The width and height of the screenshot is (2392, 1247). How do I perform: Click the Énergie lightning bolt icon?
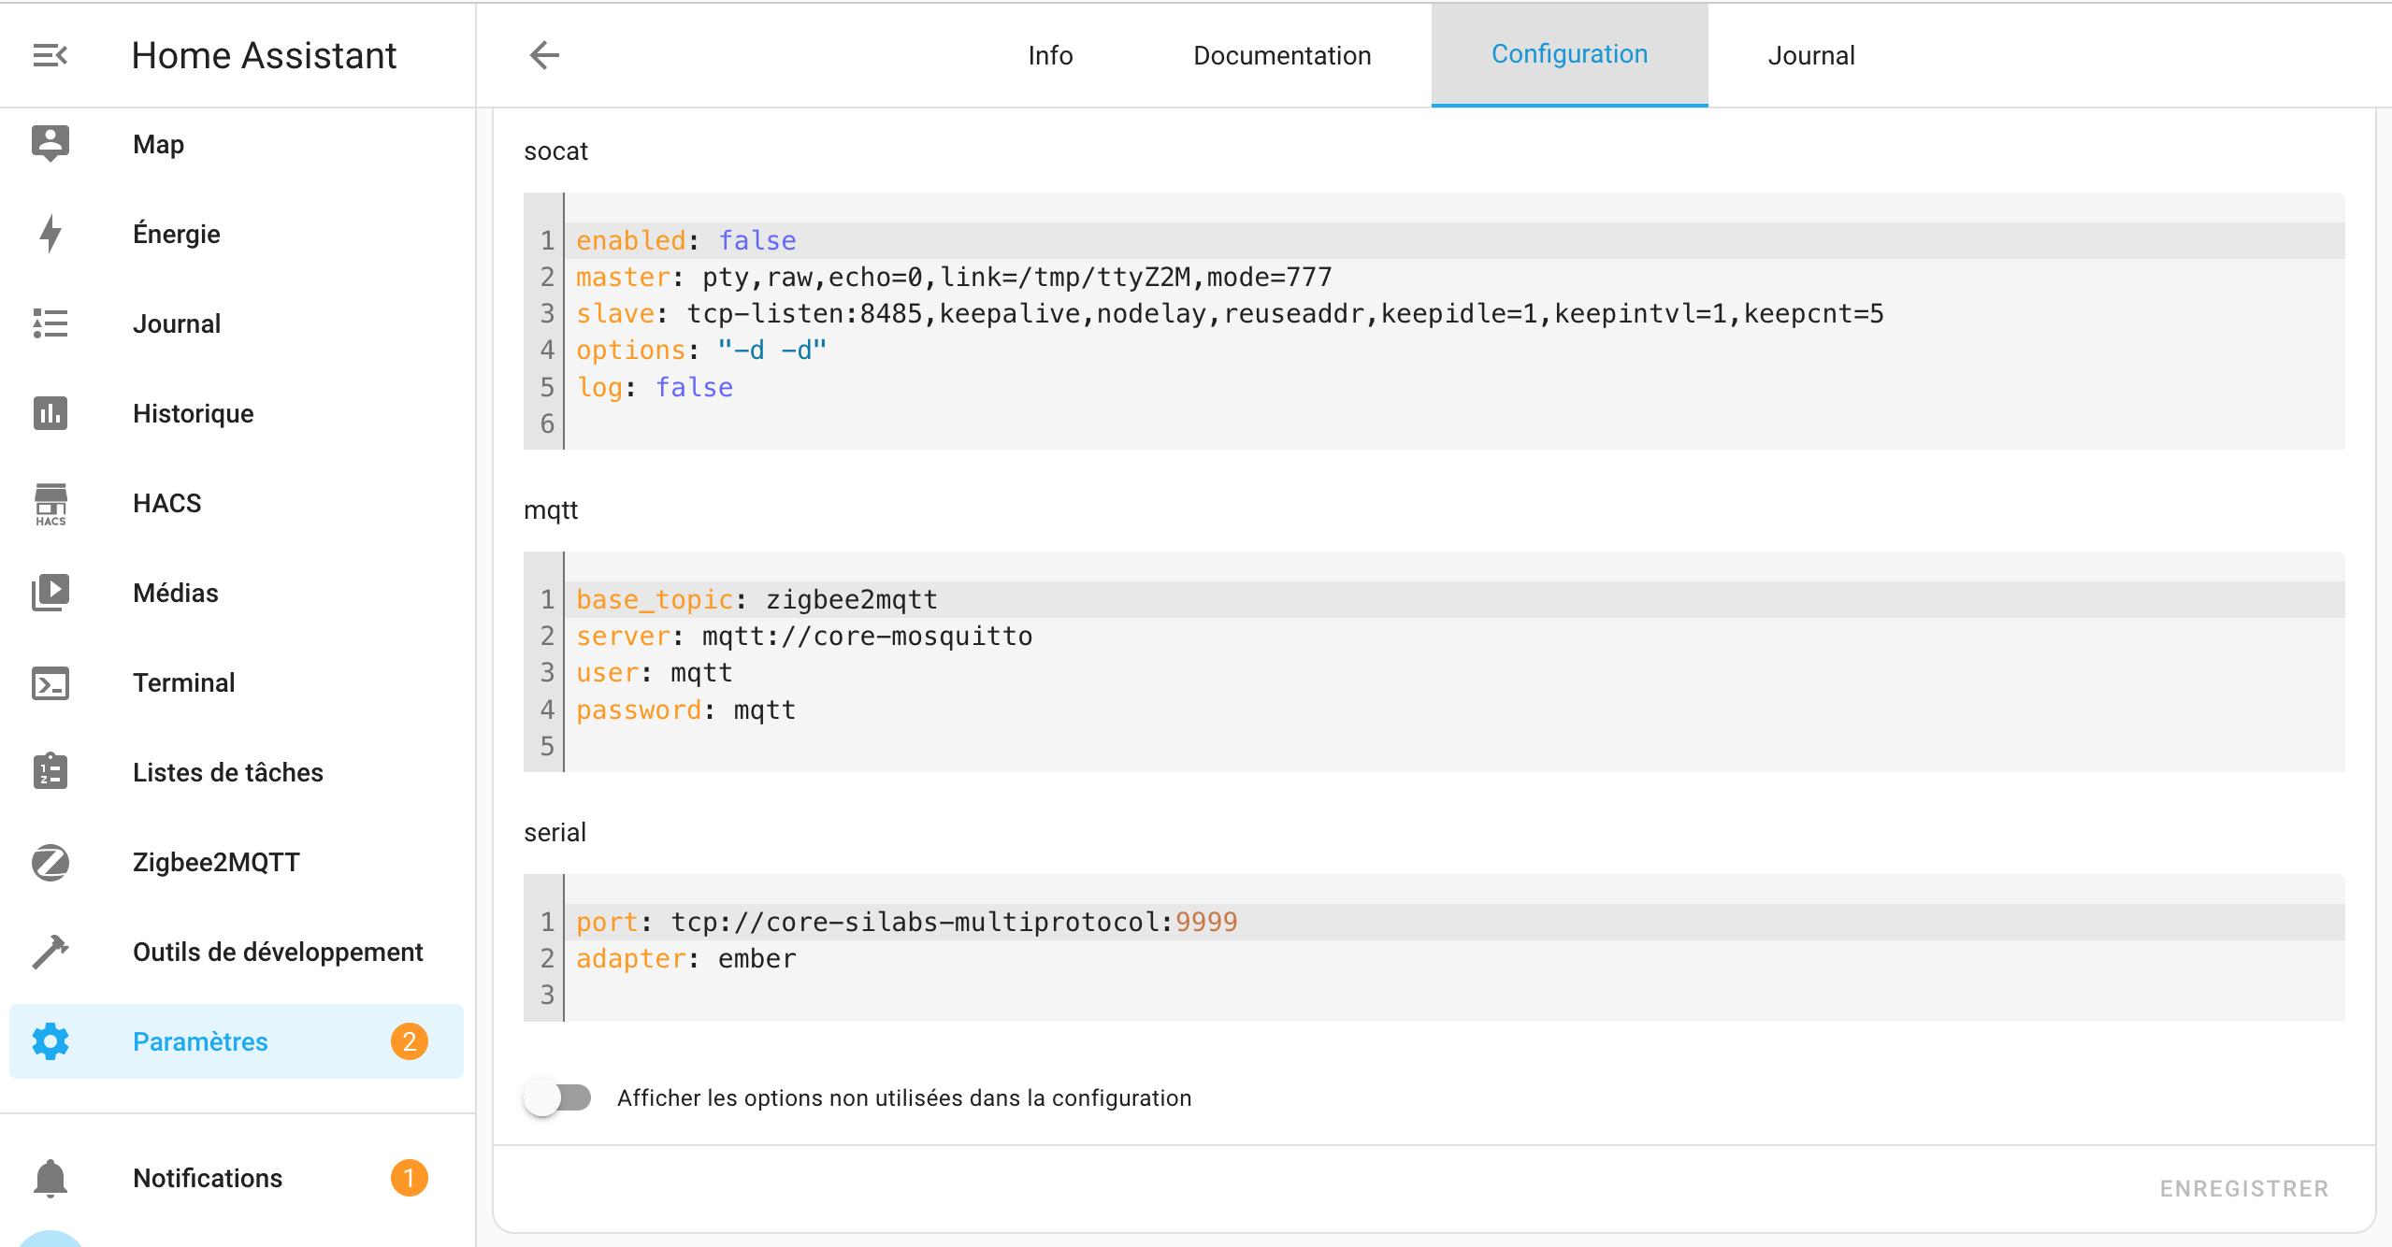click(x=50, y=234)
